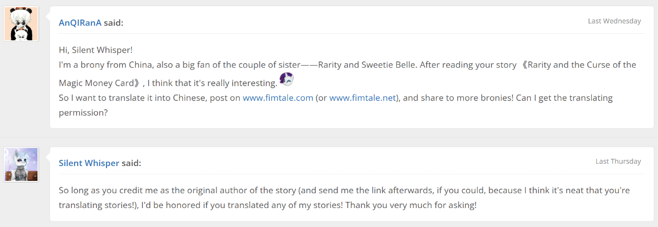Click "Thank you very much for asking!" text

coord(412,205)
